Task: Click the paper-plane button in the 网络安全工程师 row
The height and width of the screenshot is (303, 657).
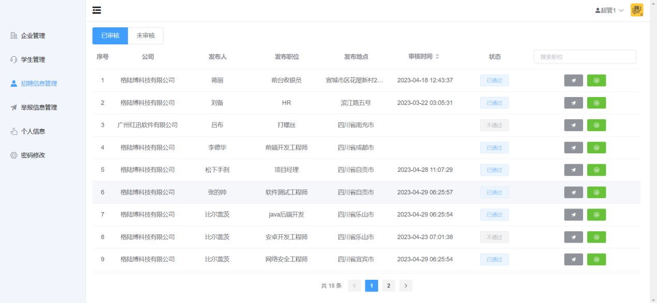Action: (x=573, y=259)
